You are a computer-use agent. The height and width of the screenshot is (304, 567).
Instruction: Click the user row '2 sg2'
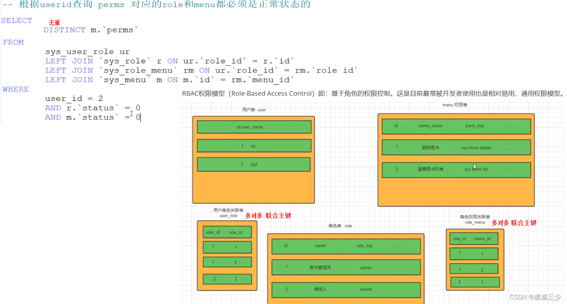click(x=254, y=164)
